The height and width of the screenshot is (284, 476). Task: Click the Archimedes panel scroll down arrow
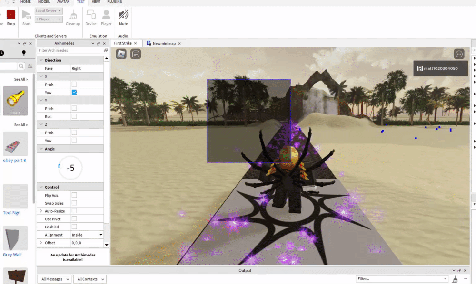pyautogui.click(x=107, y=245)
